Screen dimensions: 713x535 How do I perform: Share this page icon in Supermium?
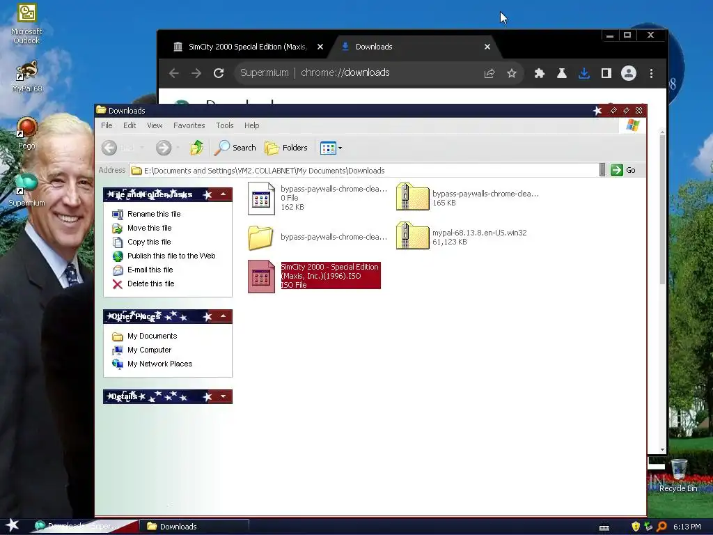click(489, 73)
